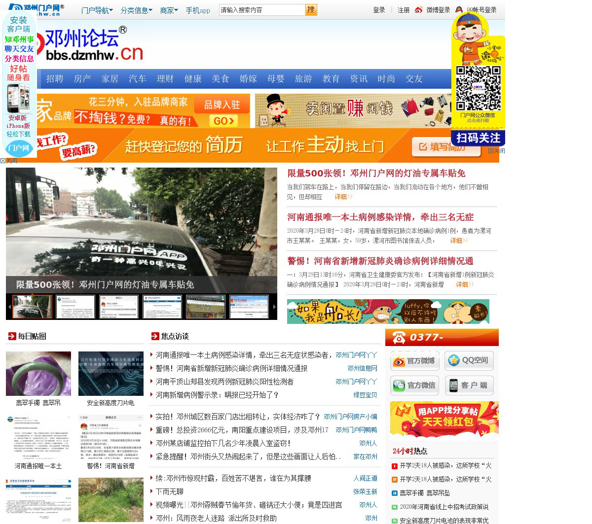Viewport: 592px width, 524px height.
Task: Click the 邓州论坛 logo
Action: click(90, 44)
